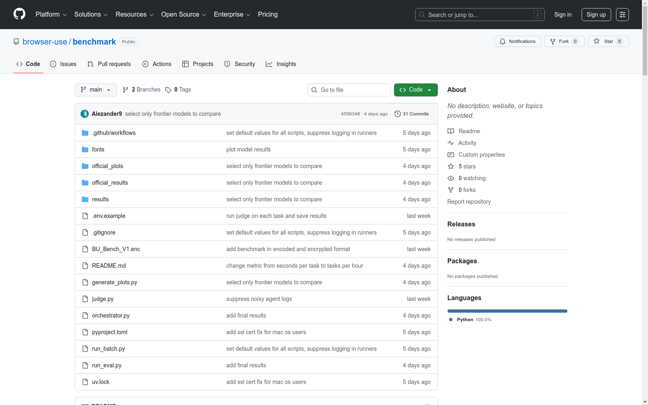Image resolution: width=648 pixels, height=405 pixels.
Task: Click the star icon beside 5 stars
Action: coord(451,166)
